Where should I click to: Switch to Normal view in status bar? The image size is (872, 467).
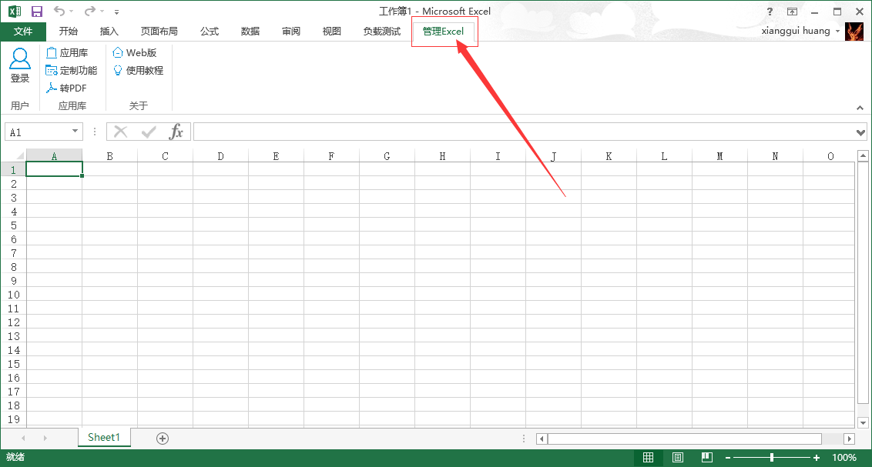coord(648,458)
